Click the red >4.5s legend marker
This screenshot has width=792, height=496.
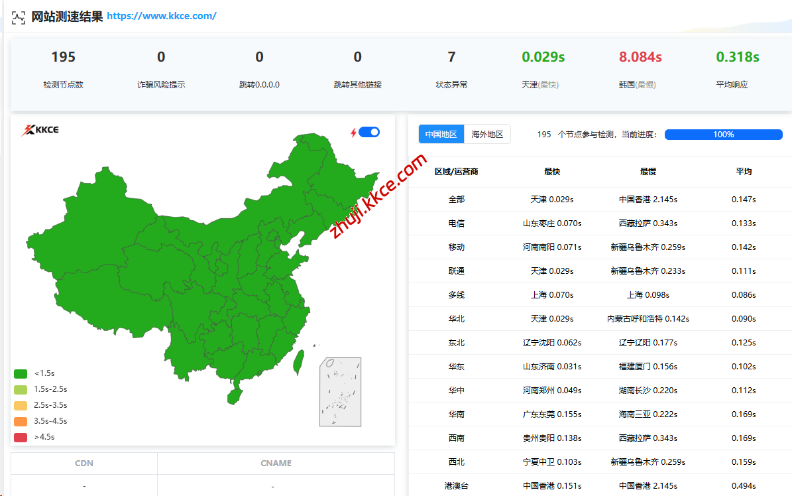pos(20,437)
